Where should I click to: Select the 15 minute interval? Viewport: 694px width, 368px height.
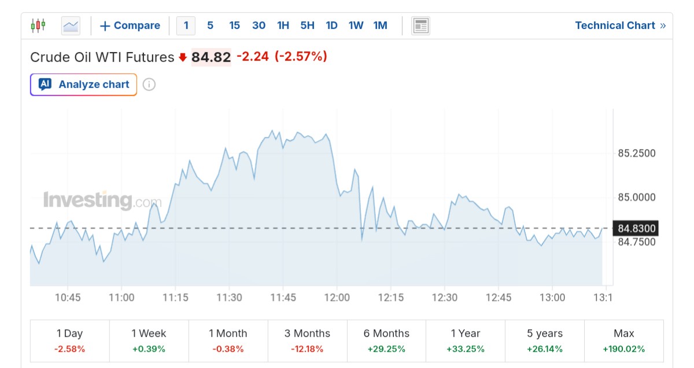[234, 25]
